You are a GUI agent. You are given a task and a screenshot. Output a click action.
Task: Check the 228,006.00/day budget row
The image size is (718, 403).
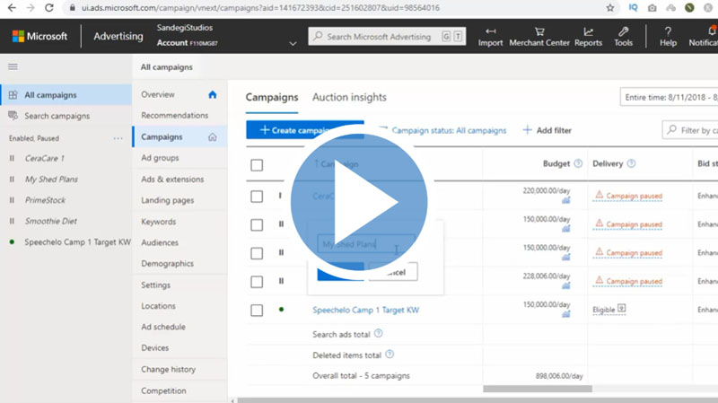click(x=257, y=282)
